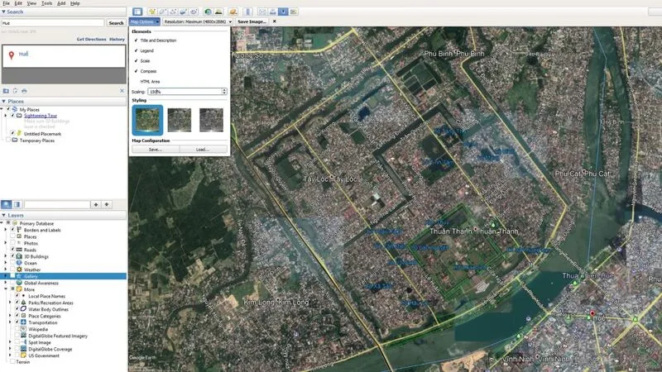The image size is (662, 372).
Task: Click the Copy to My Places folder icon
Action: pyautogui.click(x=6, y=91)
